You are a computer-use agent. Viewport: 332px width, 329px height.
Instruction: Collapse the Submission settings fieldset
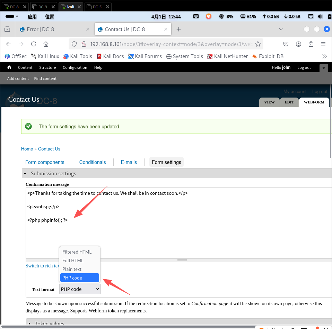[53, 174]
